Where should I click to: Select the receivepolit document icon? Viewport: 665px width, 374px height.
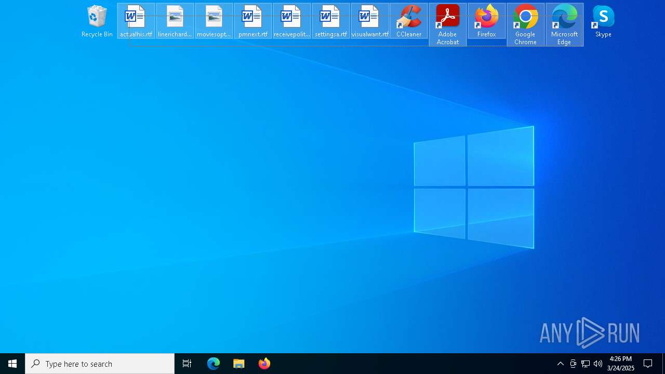[292, 21]
